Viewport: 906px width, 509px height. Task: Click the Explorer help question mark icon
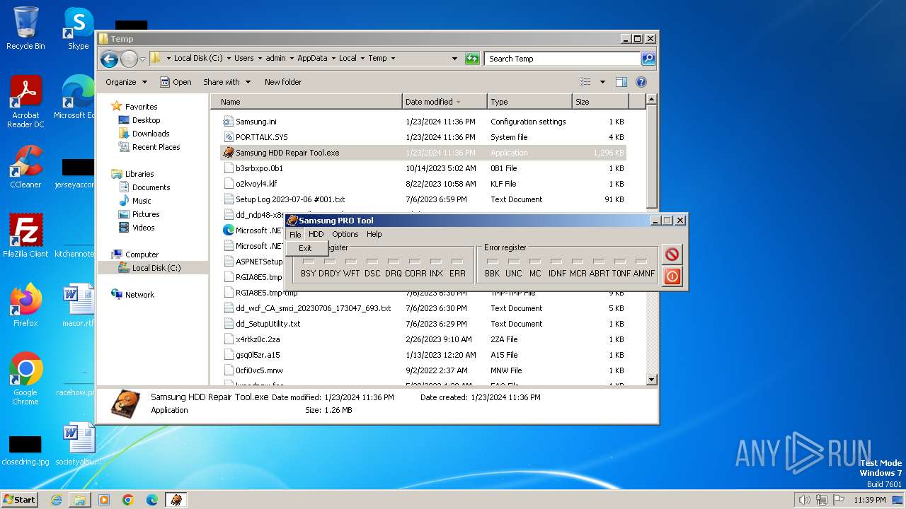click(x=641, y=82)
